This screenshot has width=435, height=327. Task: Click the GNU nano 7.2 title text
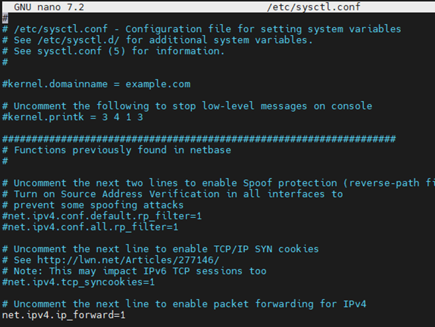49,7
